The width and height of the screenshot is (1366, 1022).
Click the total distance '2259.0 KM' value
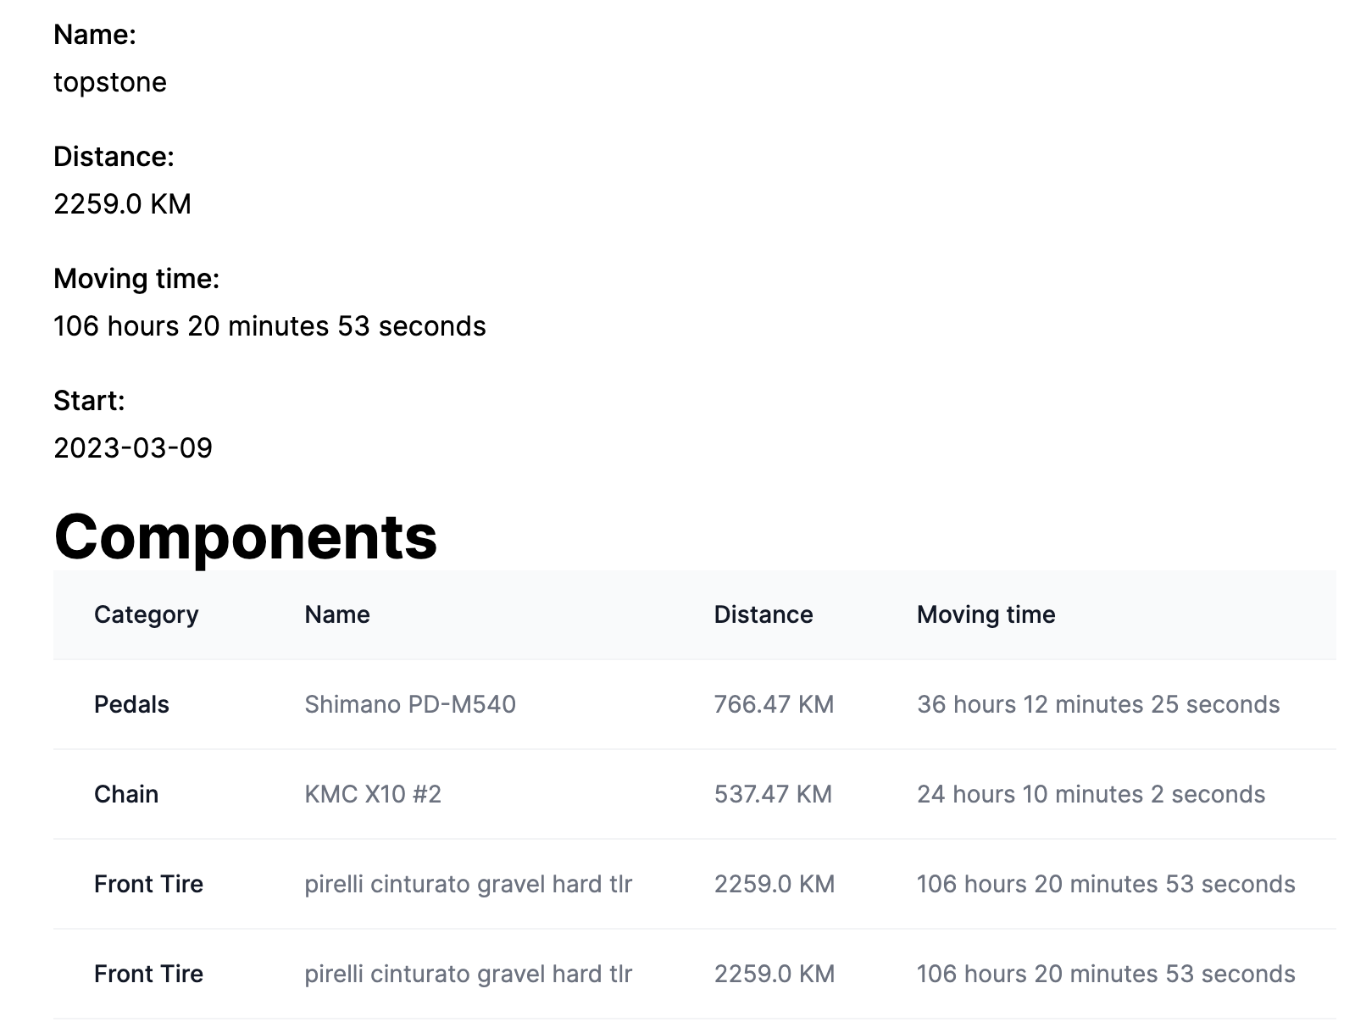point(122,204)
